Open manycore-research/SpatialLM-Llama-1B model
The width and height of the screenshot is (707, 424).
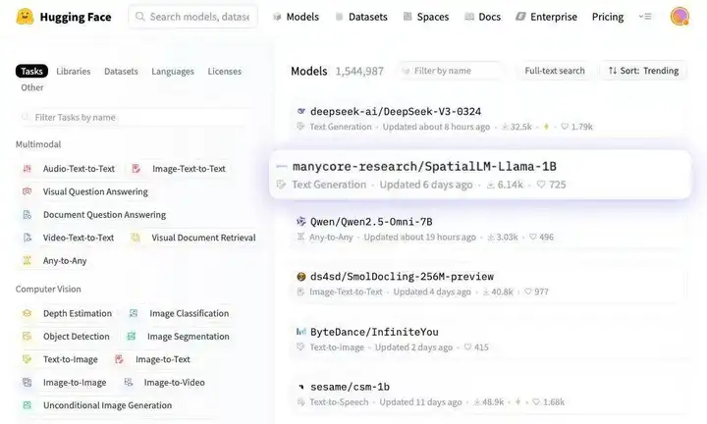pos(424,166)
